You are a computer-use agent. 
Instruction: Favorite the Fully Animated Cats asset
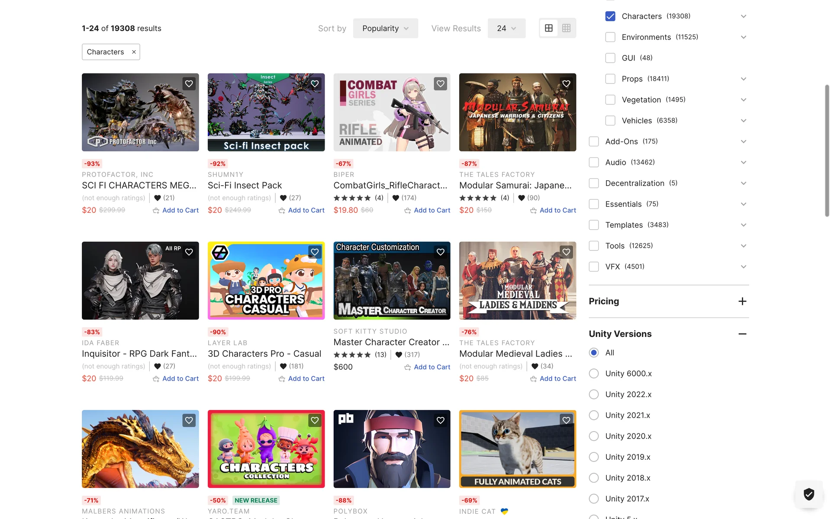[566, 420]
